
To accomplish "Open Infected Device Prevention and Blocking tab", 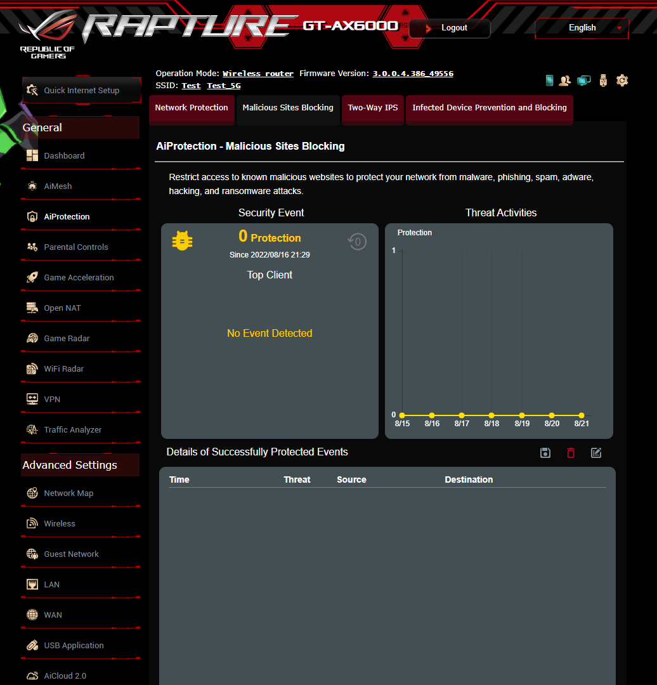I will click(x=489, y=108).
